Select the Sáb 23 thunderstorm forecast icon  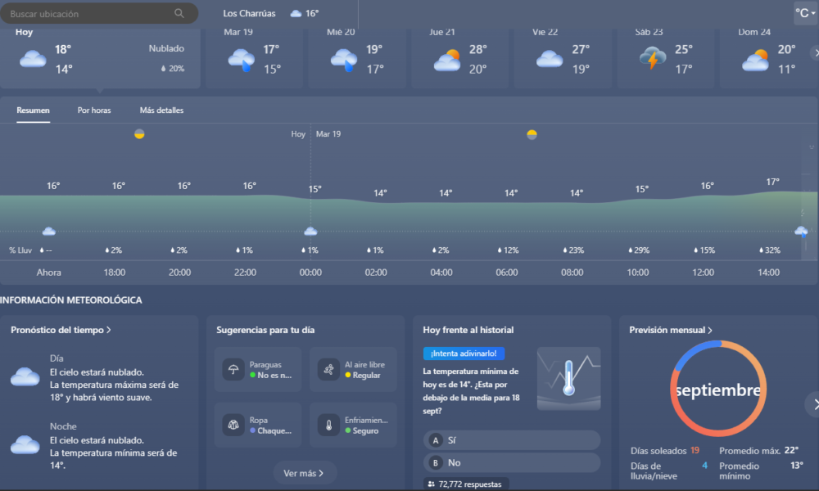(652, 59)
